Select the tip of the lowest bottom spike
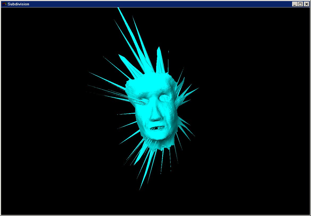 [x=140, y=189]
